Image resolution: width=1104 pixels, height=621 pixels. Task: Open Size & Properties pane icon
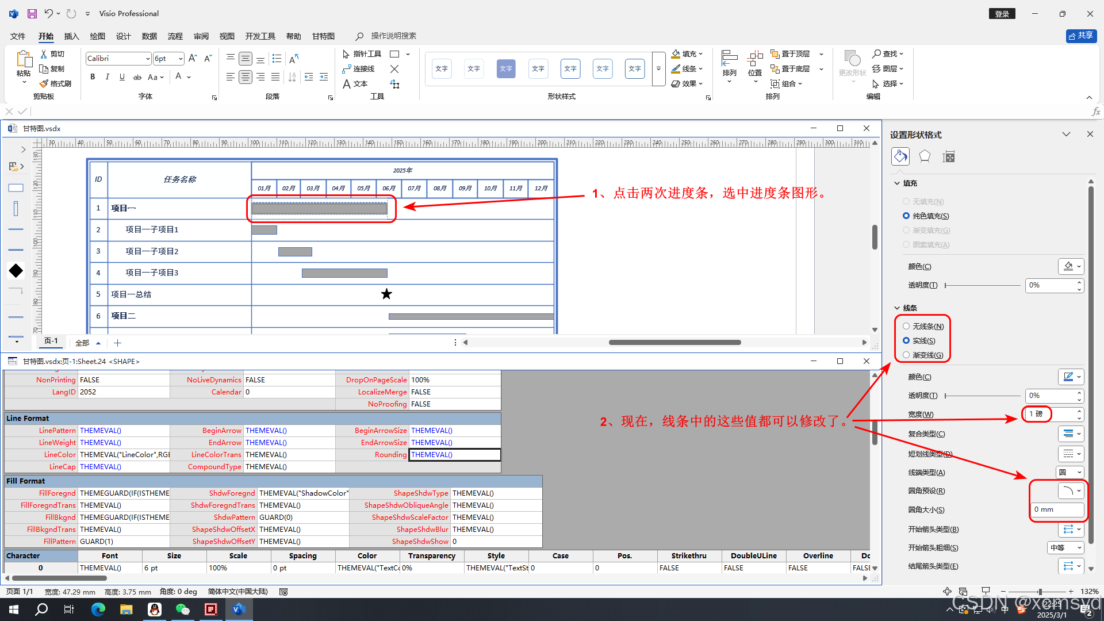949,156
